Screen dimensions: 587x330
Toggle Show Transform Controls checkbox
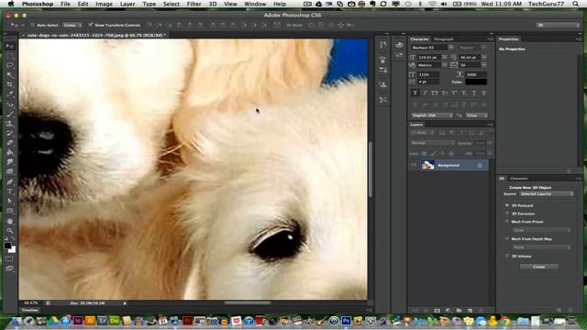pyautogui.click(x=90, y=25)
